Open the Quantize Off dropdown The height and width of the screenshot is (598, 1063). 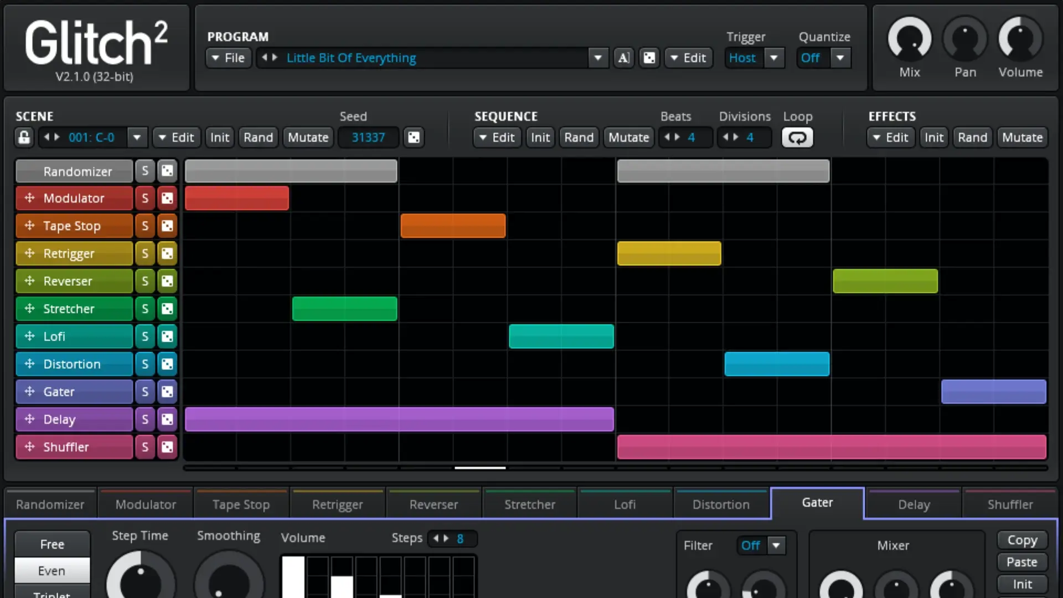click(840, 58)
